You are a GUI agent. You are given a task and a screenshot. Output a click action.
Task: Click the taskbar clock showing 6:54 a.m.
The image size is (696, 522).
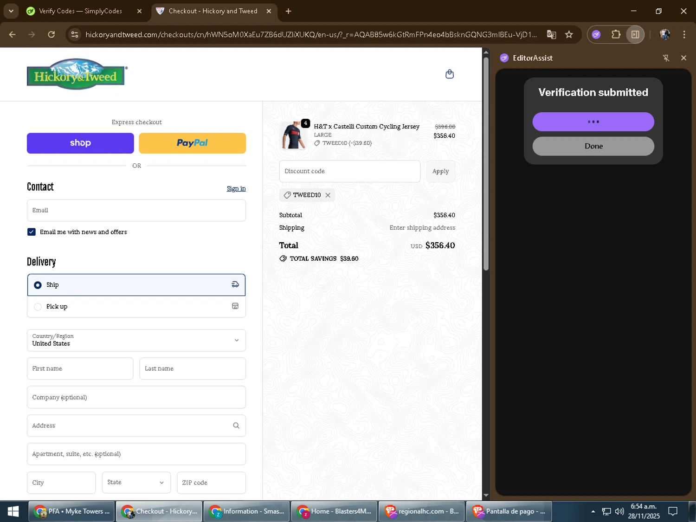tap(644, 511)
